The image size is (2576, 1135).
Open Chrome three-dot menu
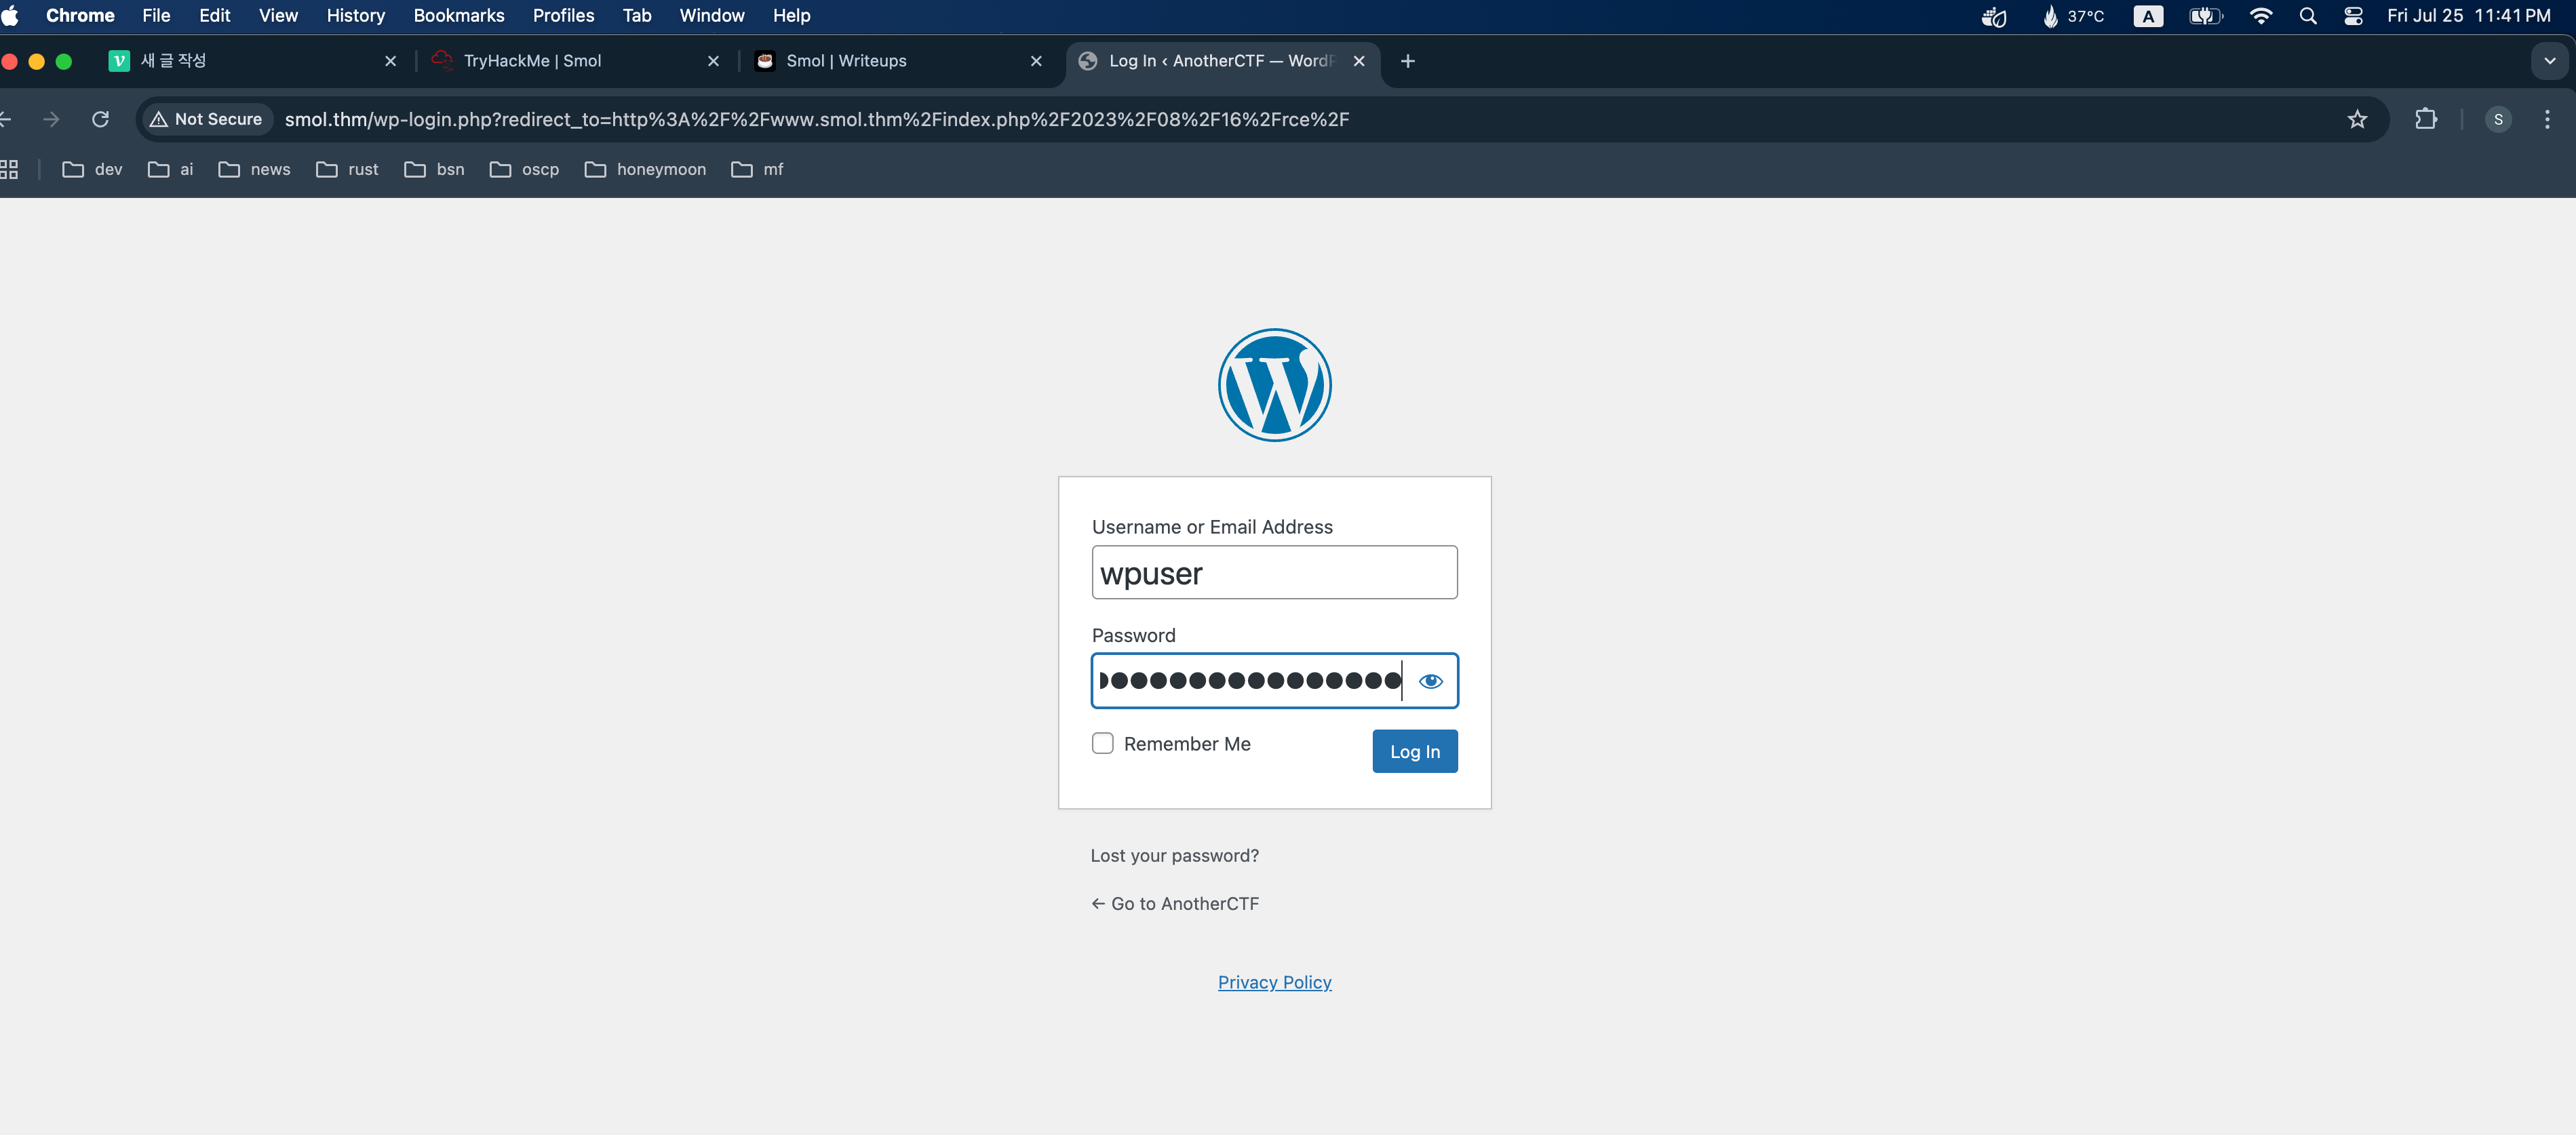click(x=2546, y=119)
